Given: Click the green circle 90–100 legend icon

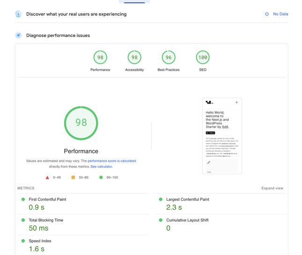Looking at the screenshot, I should click(x=101, y=177).
